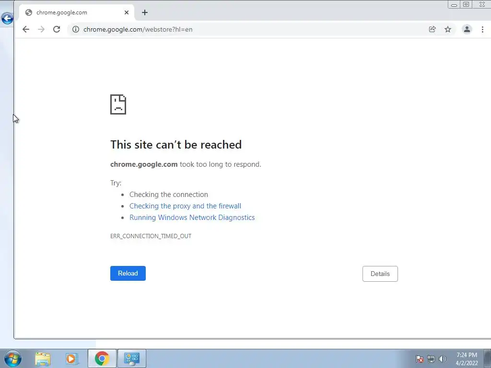Share this page icon in address bar

click(432, 29)
